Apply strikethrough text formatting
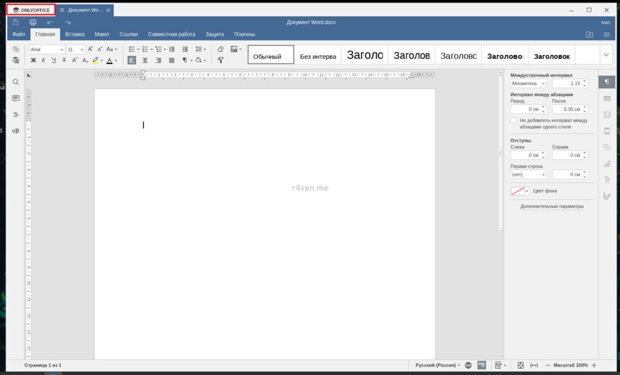This screenshot has height=375, width=620. coord(64,60)
